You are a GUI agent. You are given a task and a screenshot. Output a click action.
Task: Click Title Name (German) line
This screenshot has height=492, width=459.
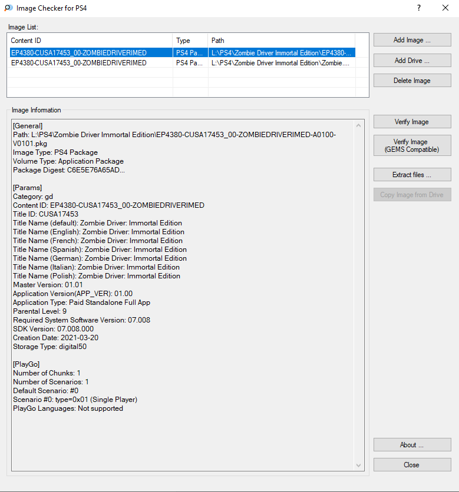pos(100,258)
